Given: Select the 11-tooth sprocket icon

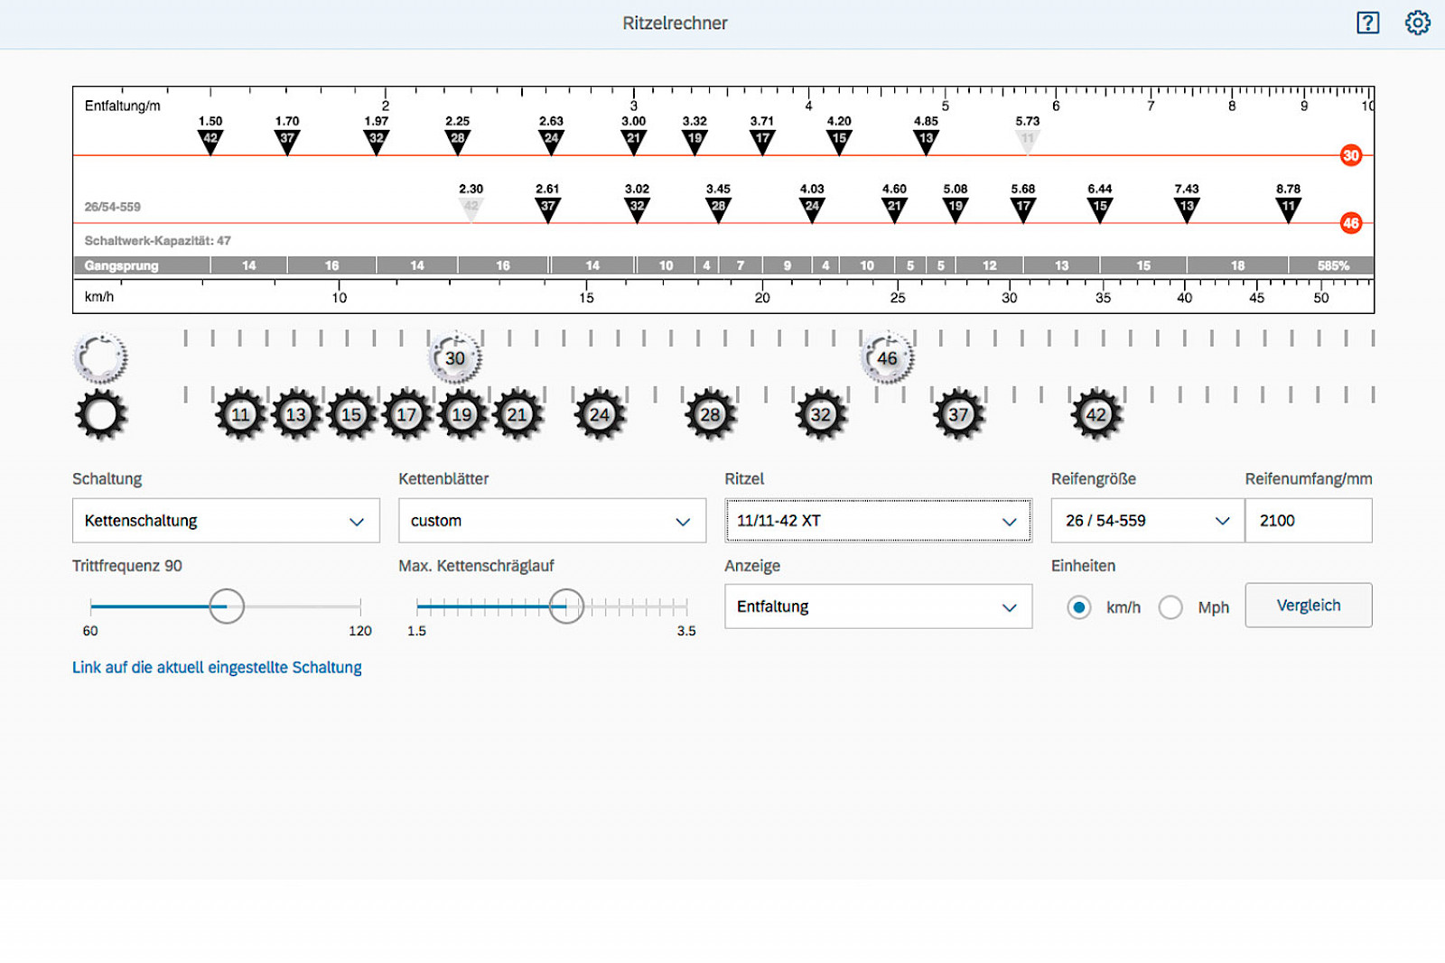Looking at the screenshot, I should pos(240,415).
